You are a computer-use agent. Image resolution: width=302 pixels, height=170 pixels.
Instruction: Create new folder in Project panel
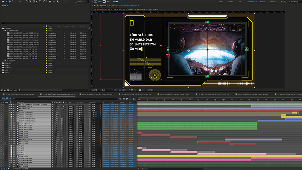pos(5,90)
